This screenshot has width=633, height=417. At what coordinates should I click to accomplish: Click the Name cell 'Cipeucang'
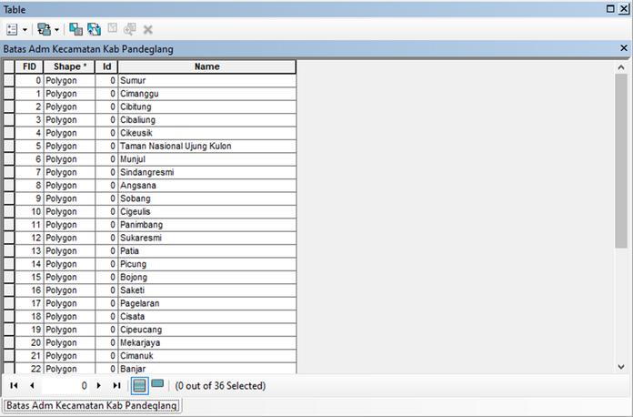(207, 330)
